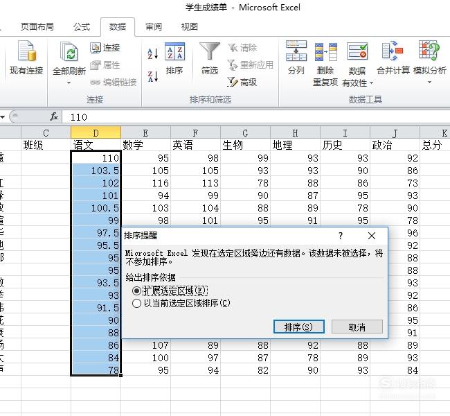Open the Connections (连接) command

pos(105,47)
